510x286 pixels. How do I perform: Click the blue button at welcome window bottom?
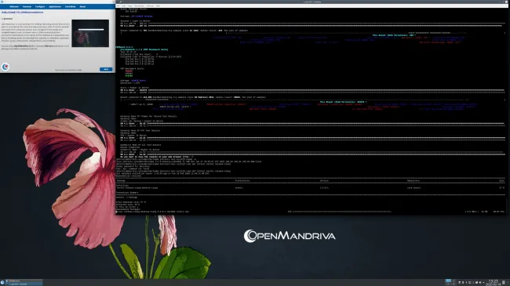tap(106, 69)
